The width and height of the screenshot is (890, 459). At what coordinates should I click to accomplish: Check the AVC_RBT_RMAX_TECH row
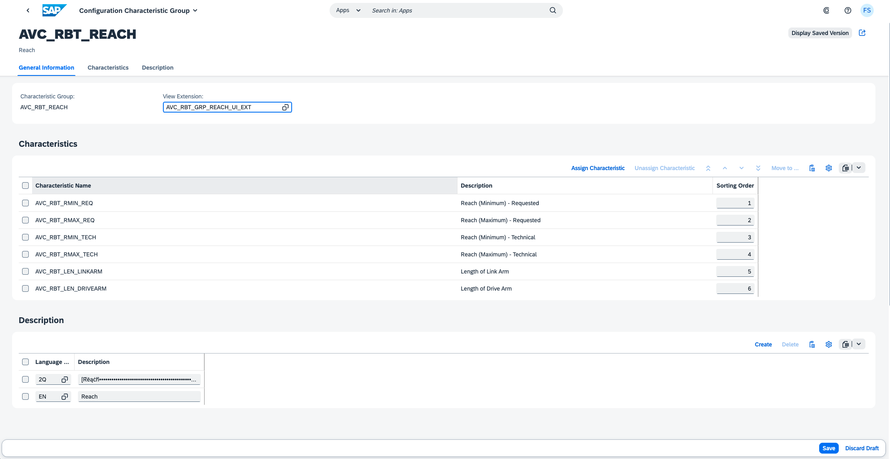[25, 254]
